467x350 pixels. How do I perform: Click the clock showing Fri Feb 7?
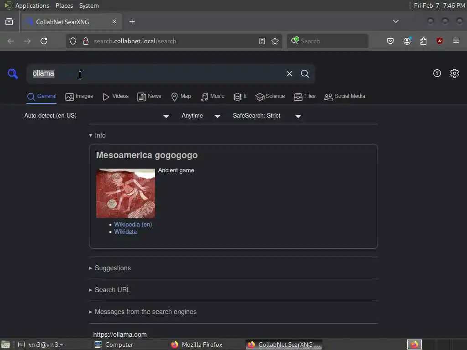tap(440, 5)
